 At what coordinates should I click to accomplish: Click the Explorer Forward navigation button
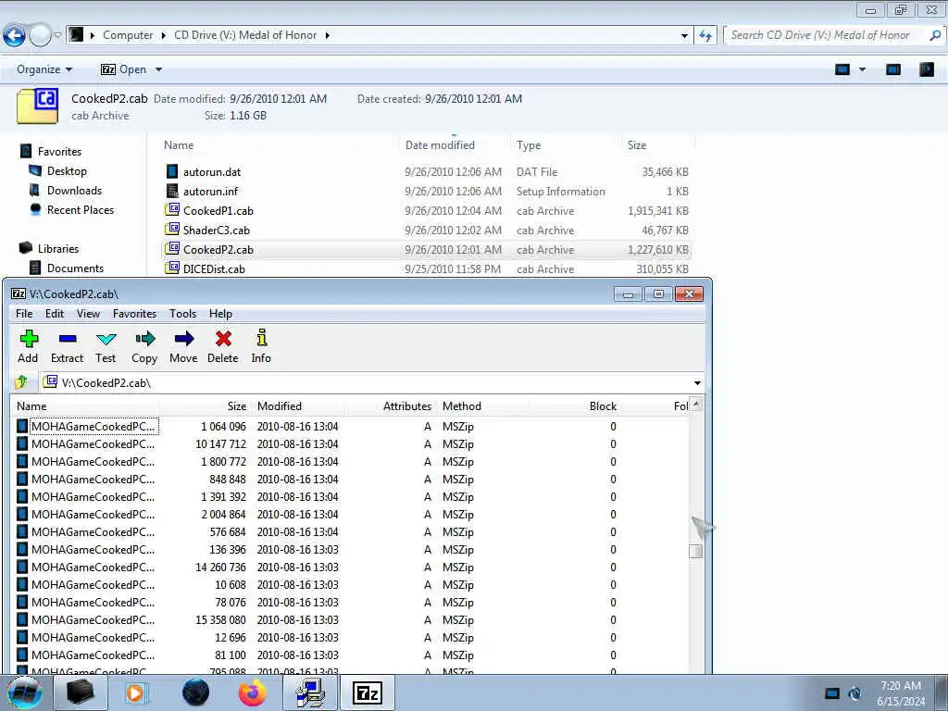point(40,35)
